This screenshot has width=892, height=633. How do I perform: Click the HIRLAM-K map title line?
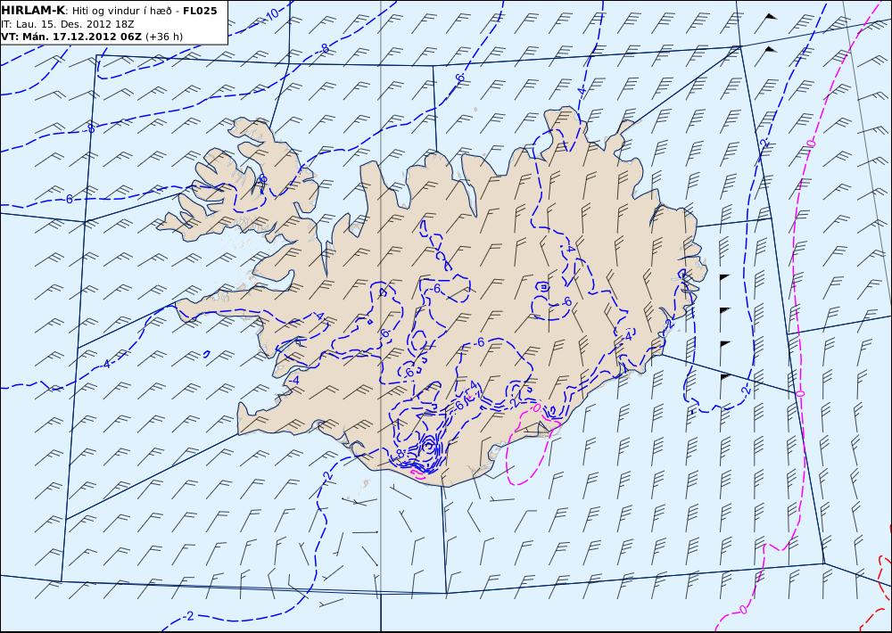(109, 11)
